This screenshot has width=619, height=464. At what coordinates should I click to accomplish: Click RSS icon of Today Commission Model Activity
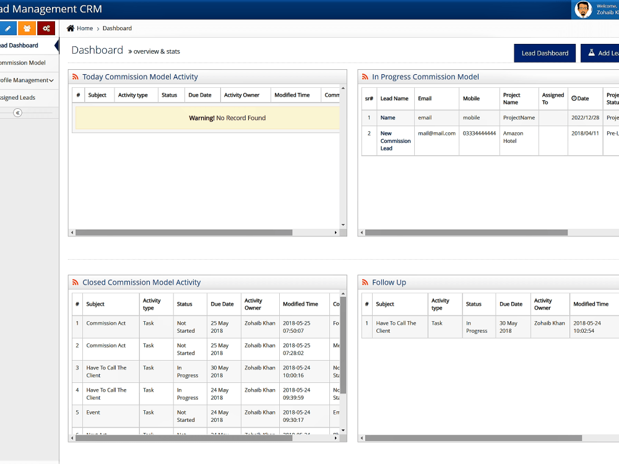coord(76,77)
